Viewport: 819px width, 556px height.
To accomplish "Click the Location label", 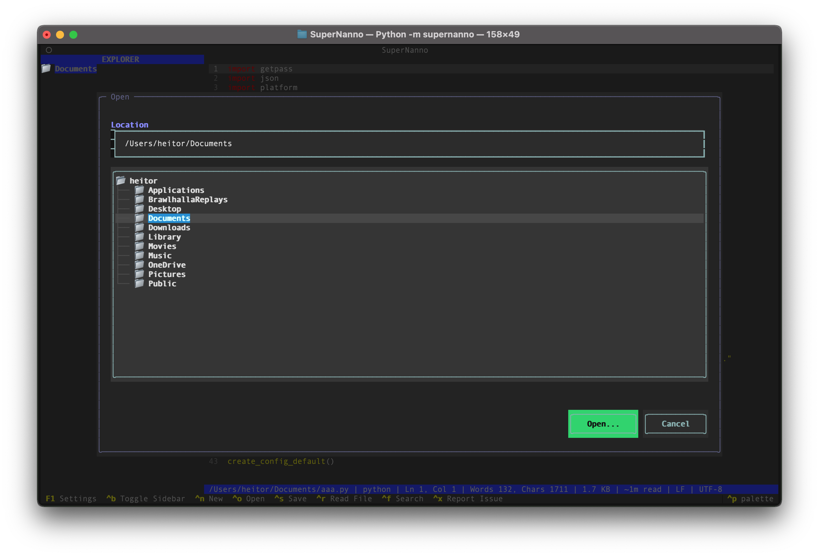I will [x=130, y=124].
